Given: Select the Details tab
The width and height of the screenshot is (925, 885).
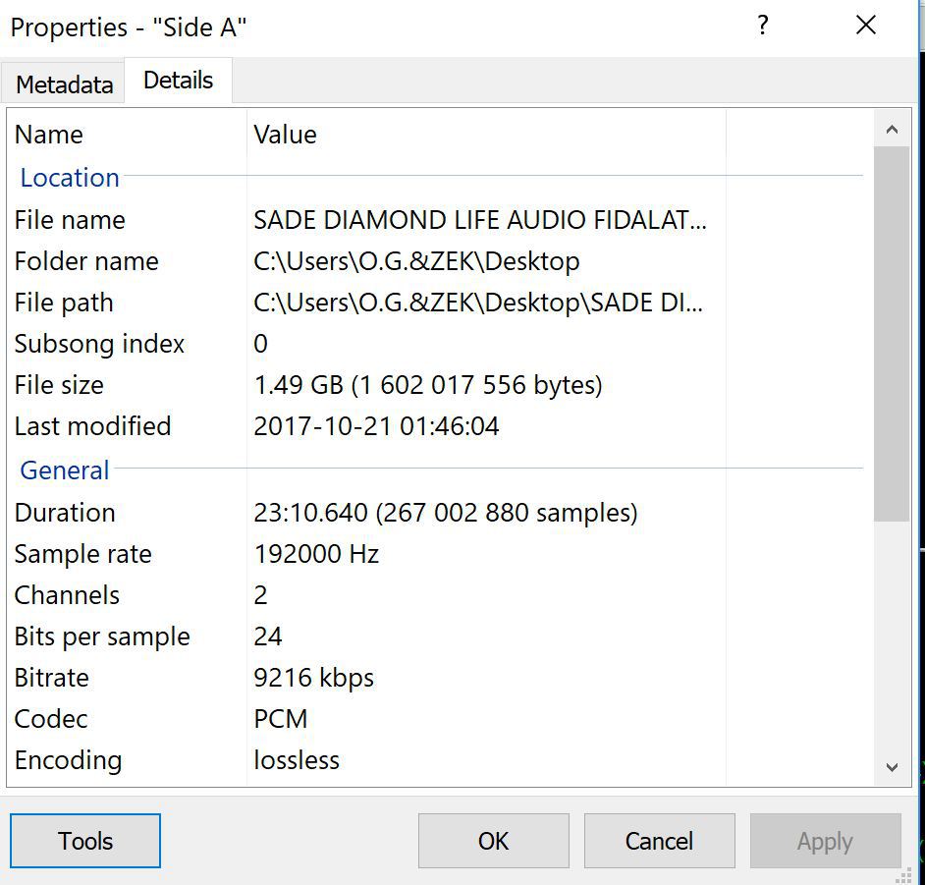Looking at the screenshot, I should tap(178, 81).
